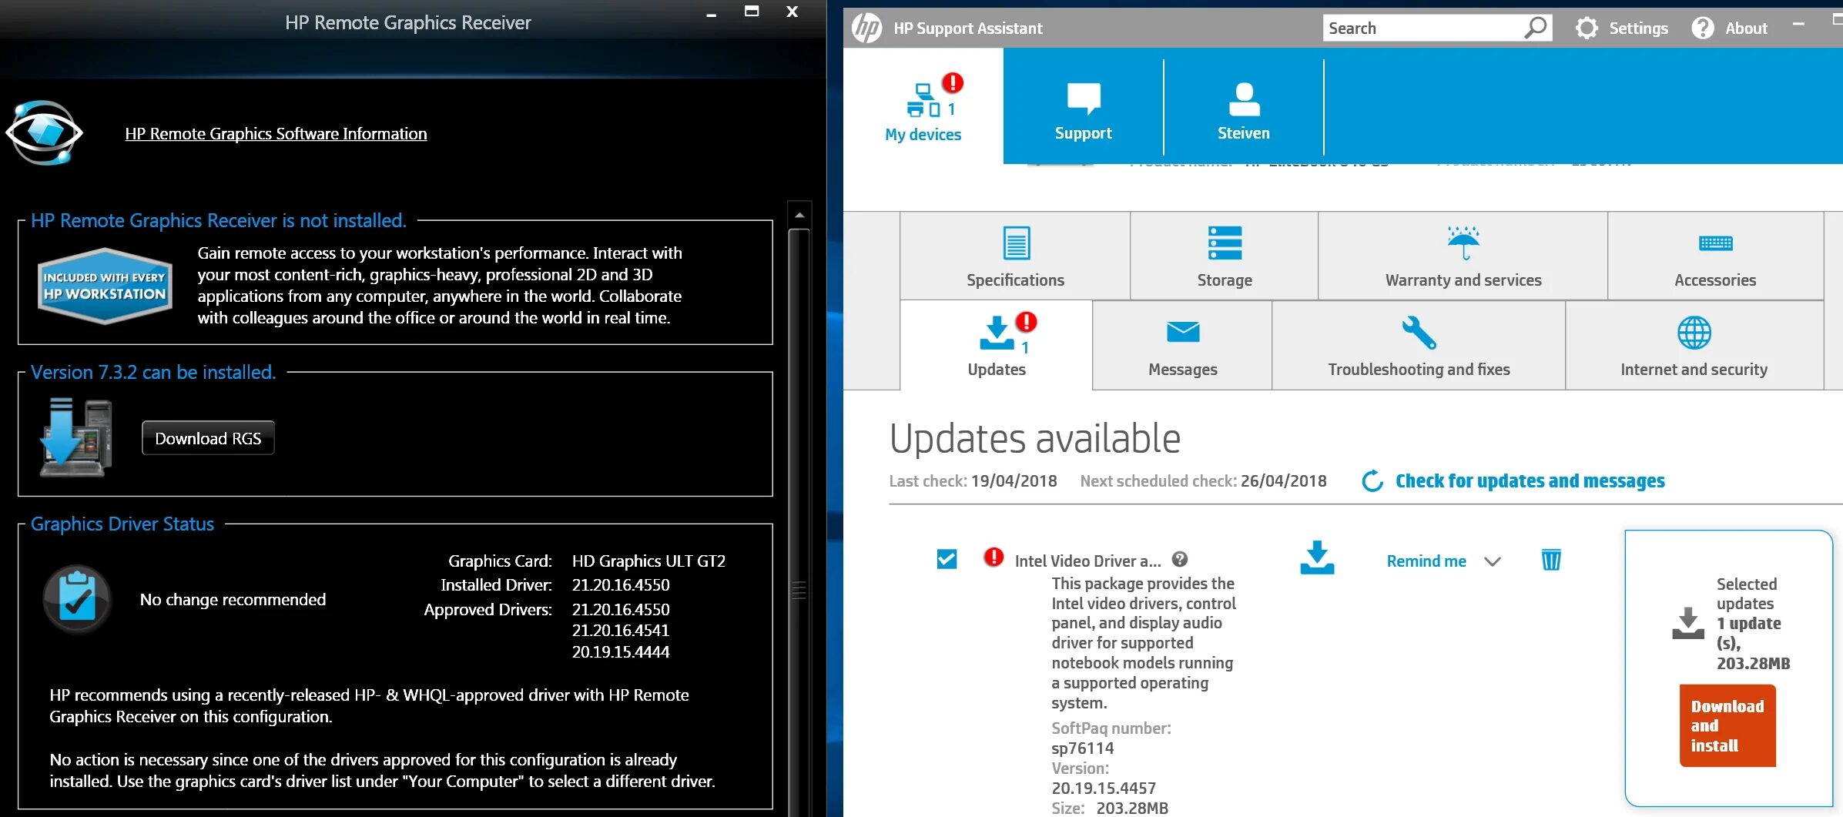The width and height of the screenshot is (1843, 817).
Task: Open Troubleshooting and fixes tile
Action: pyautogui.click(x=1419, y=346)
